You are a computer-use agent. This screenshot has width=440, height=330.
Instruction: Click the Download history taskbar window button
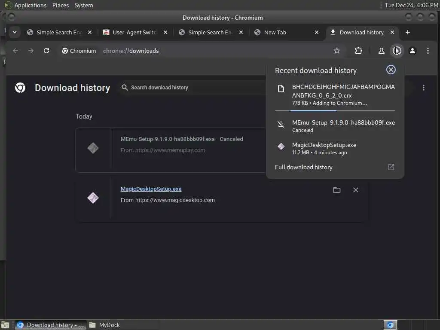[x=51, y=325]
